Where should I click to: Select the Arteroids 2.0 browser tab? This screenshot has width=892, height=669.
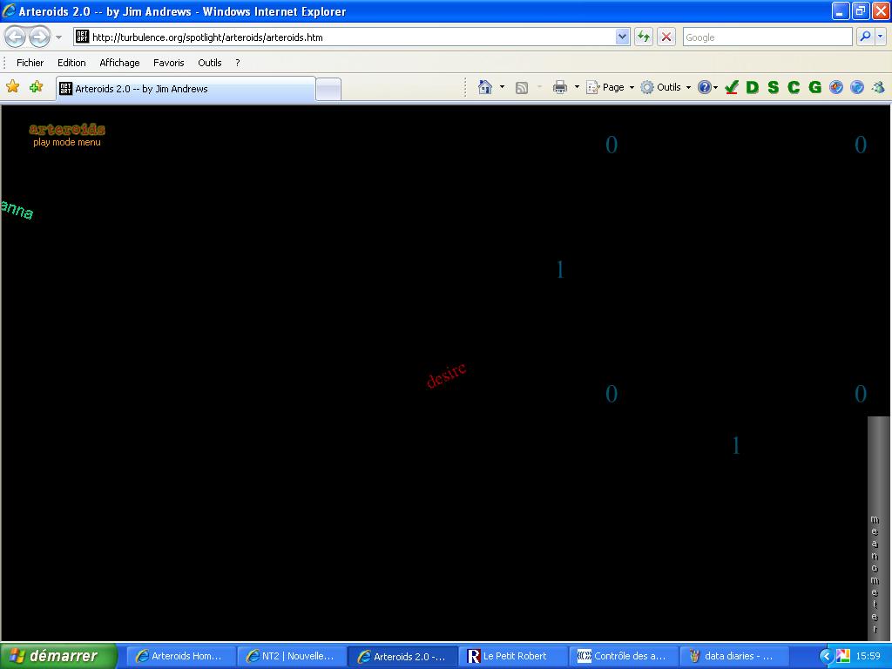click(186, 89)
